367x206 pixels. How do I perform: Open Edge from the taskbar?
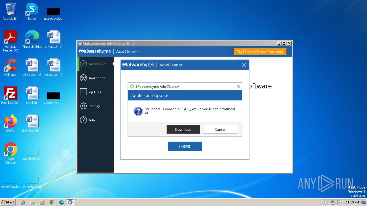pos(62,202)
